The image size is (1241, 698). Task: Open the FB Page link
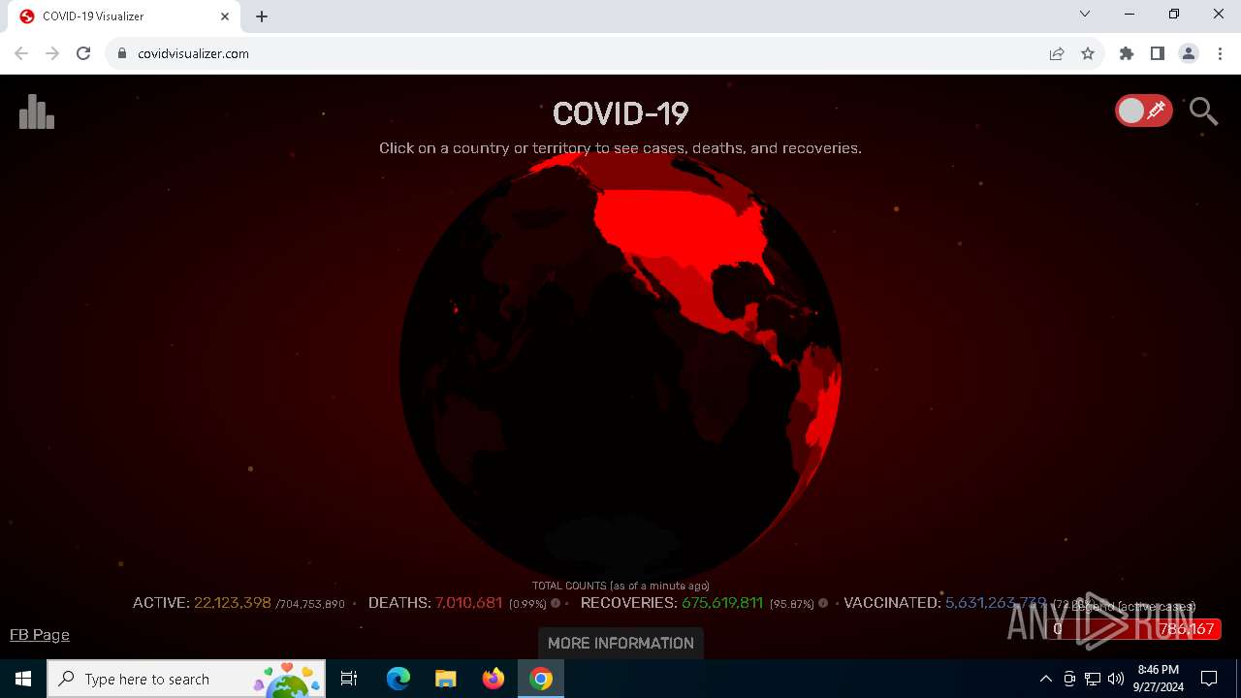pyautogui.click(x=40, y=635)
